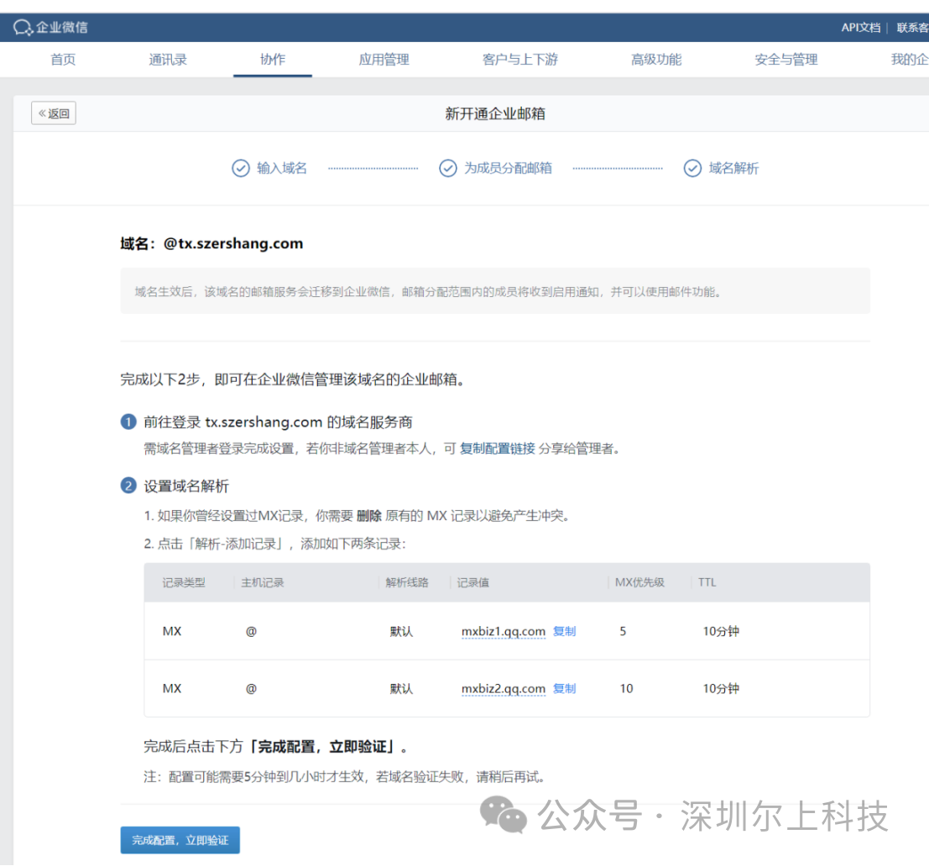Open the 高级功能 tab

click(x=656, y=60)
